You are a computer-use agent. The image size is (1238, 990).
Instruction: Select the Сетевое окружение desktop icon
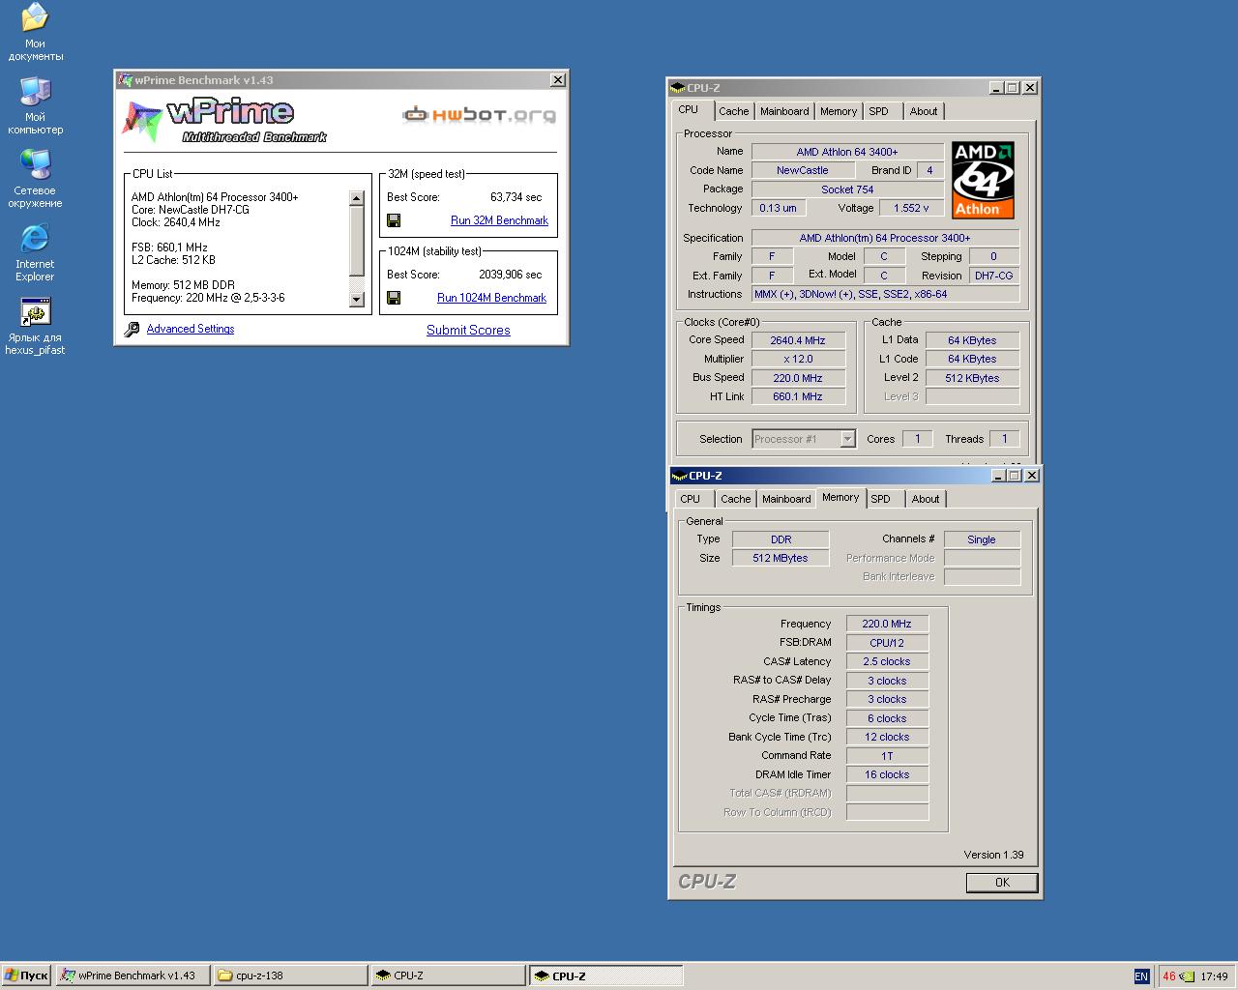pos(35,179)
